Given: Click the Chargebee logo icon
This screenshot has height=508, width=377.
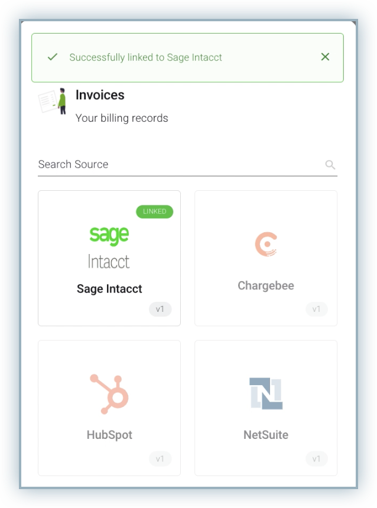Looking at the screenshot, I should 266,245.
